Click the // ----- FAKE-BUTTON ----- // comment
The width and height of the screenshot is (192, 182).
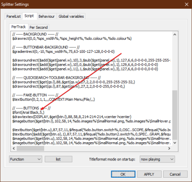pos(35,95)
